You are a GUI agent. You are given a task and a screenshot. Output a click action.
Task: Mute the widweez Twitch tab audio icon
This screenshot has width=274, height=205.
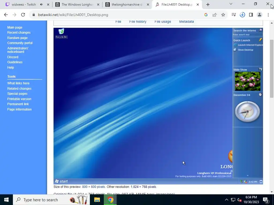[41, 5]
